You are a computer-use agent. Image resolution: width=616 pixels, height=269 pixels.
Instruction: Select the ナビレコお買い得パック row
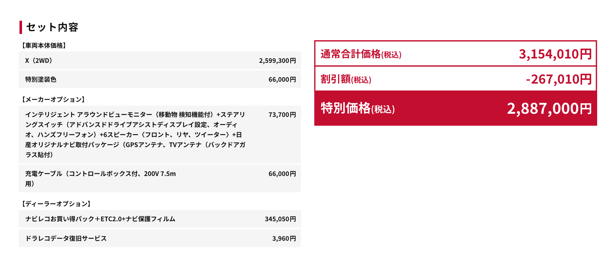(x=160, y=219)
